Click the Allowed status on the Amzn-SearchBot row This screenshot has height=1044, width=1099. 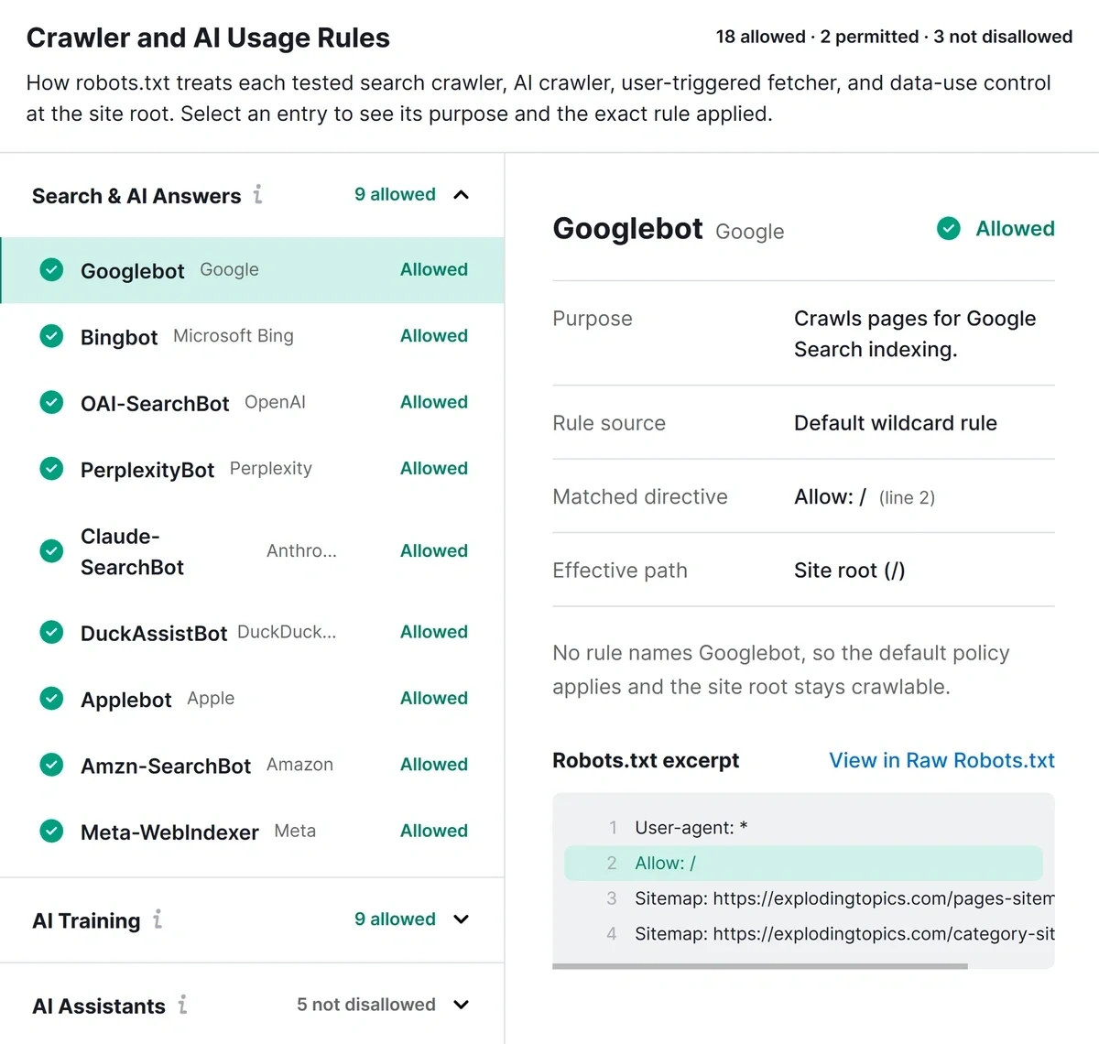(x=434, y=764)
